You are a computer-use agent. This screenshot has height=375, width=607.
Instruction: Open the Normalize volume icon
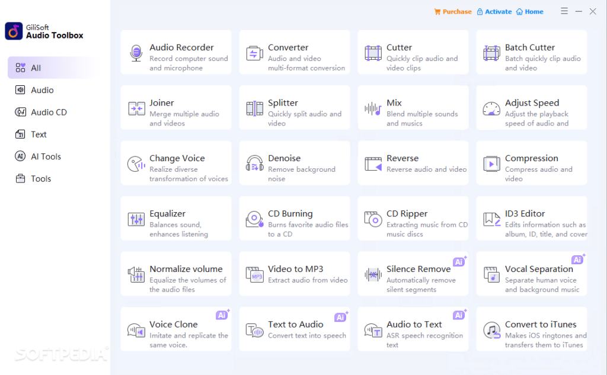coord(136,274)
